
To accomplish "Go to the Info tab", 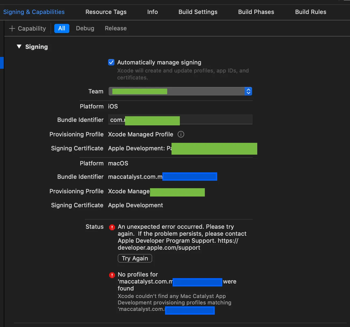I will (152, 12).
